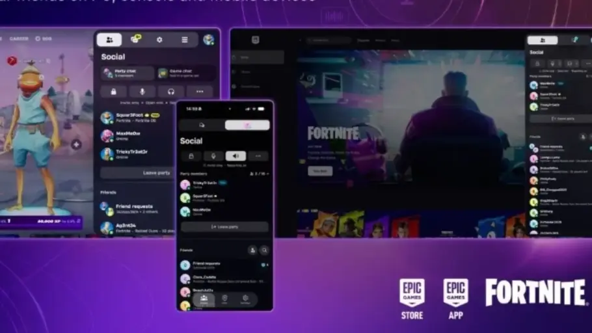Open friends tab in desktop launcher Social panel
This screenshot has height=333, width=592.
pos(543,40)
